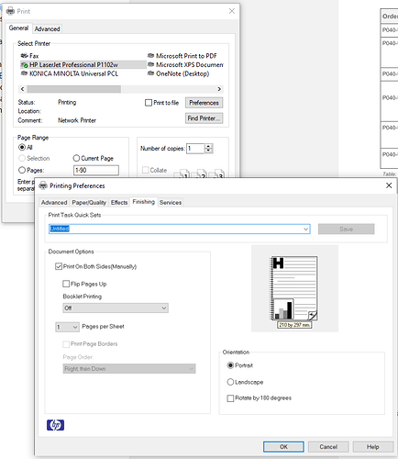The width and height of the screenshot is (398, 459).
Task: Increase number of copies with stepper
Action: (208, 146)
